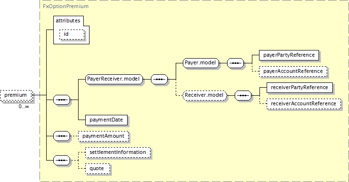Click the sequence icon before paymentAmount
The image size is (349, 182).
pyautogui.click(x=61, y=136)
